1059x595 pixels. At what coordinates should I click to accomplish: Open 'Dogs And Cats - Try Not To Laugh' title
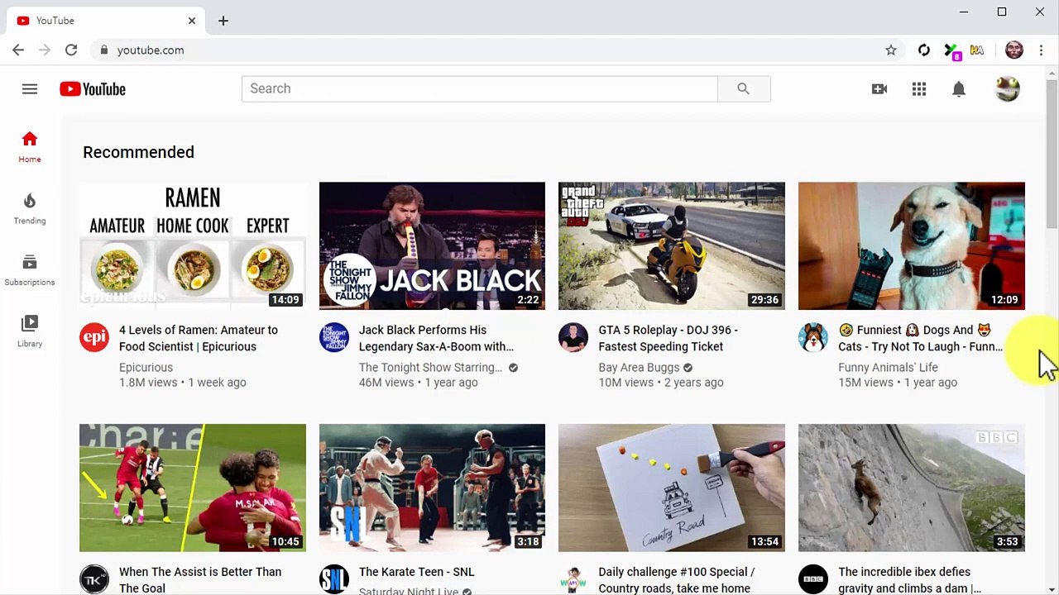click(x=920, y=338)
